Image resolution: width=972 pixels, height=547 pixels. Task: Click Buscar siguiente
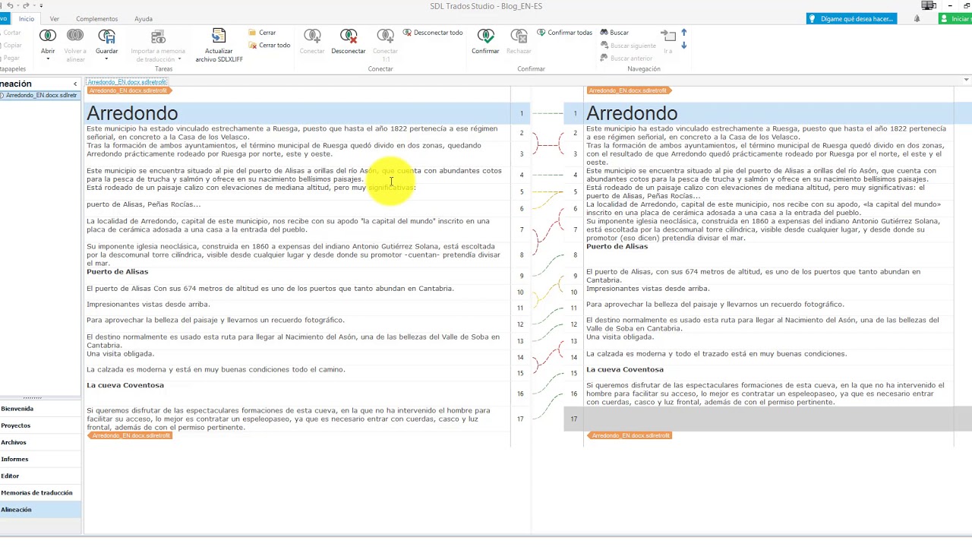627,46
